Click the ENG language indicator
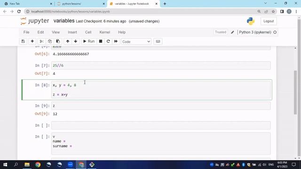Screen dimensions: 301x169 click(x=271, y=165)
